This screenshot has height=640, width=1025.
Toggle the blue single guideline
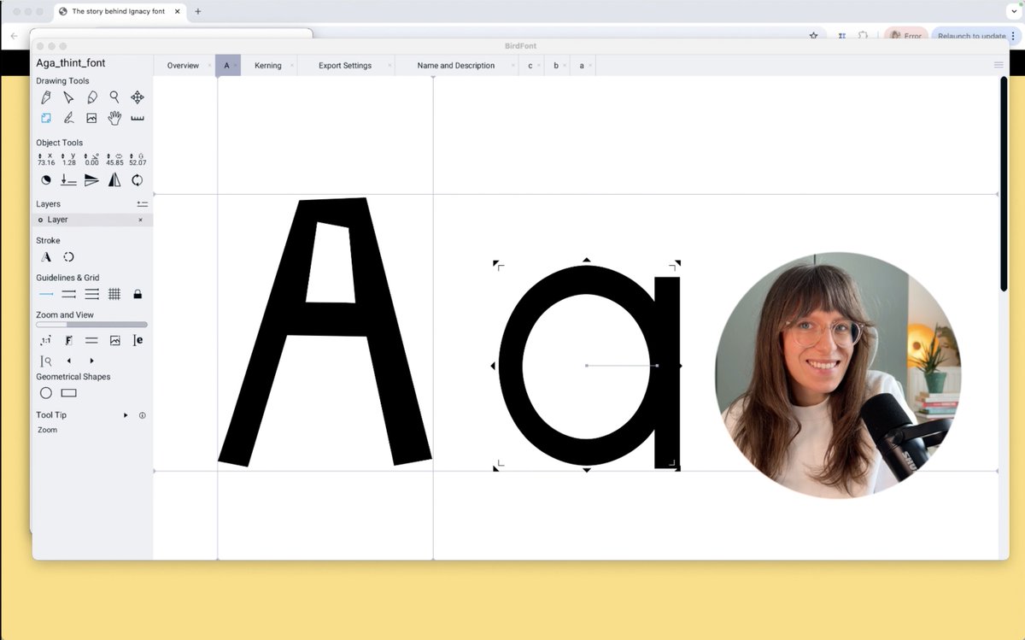[46, 294]
